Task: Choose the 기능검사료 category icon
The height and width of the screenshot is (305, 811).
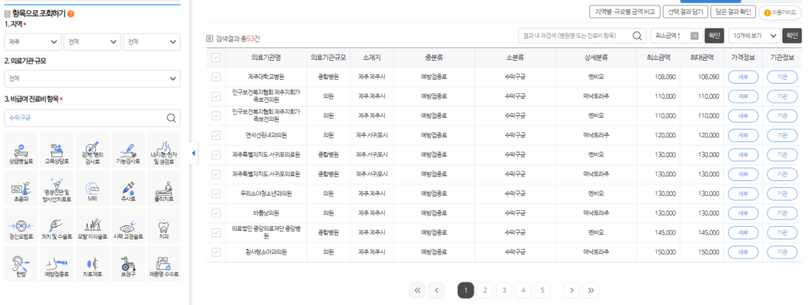Action: (x=128, y=151)
